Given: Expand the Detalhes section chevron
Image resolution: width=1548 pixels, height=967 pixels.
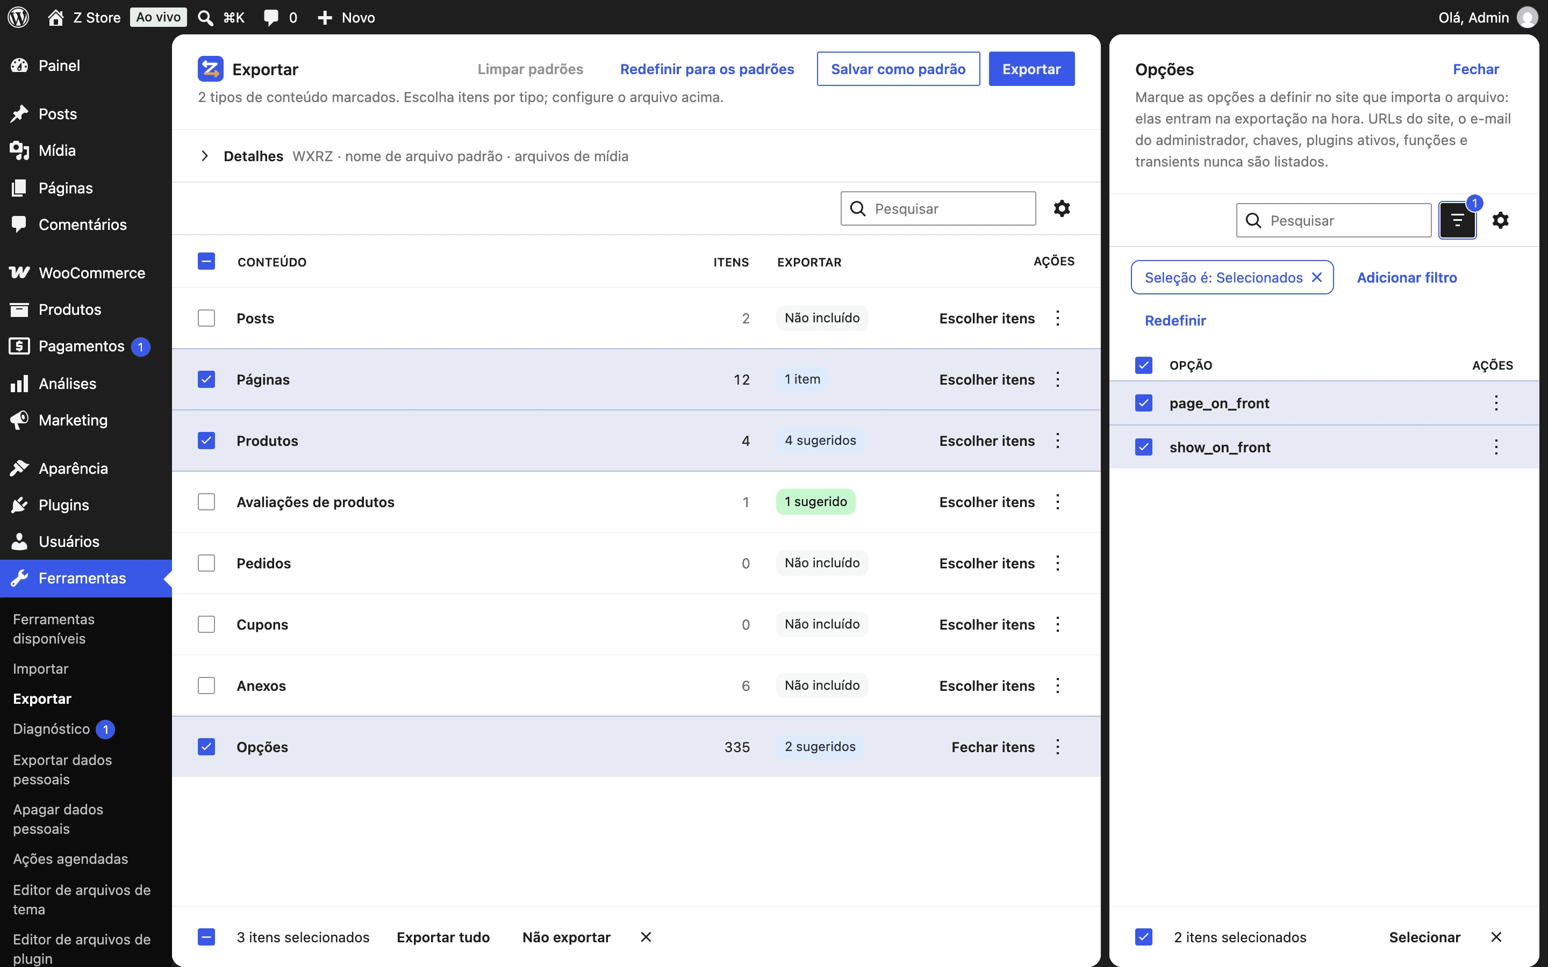Looking at the screenshot, I should 205,156.
